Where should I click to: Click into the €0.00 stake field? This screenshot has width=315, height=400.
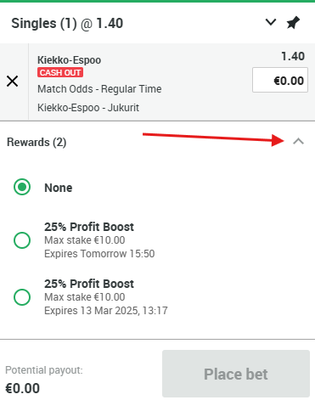280,80
